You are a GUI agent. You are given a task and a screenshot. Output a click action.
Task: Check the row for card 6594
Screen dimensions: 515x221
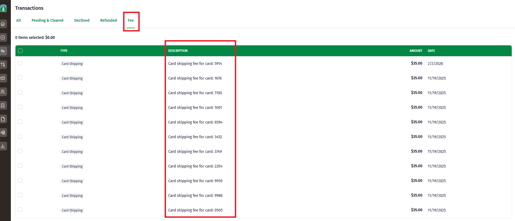tap(20, 122)
